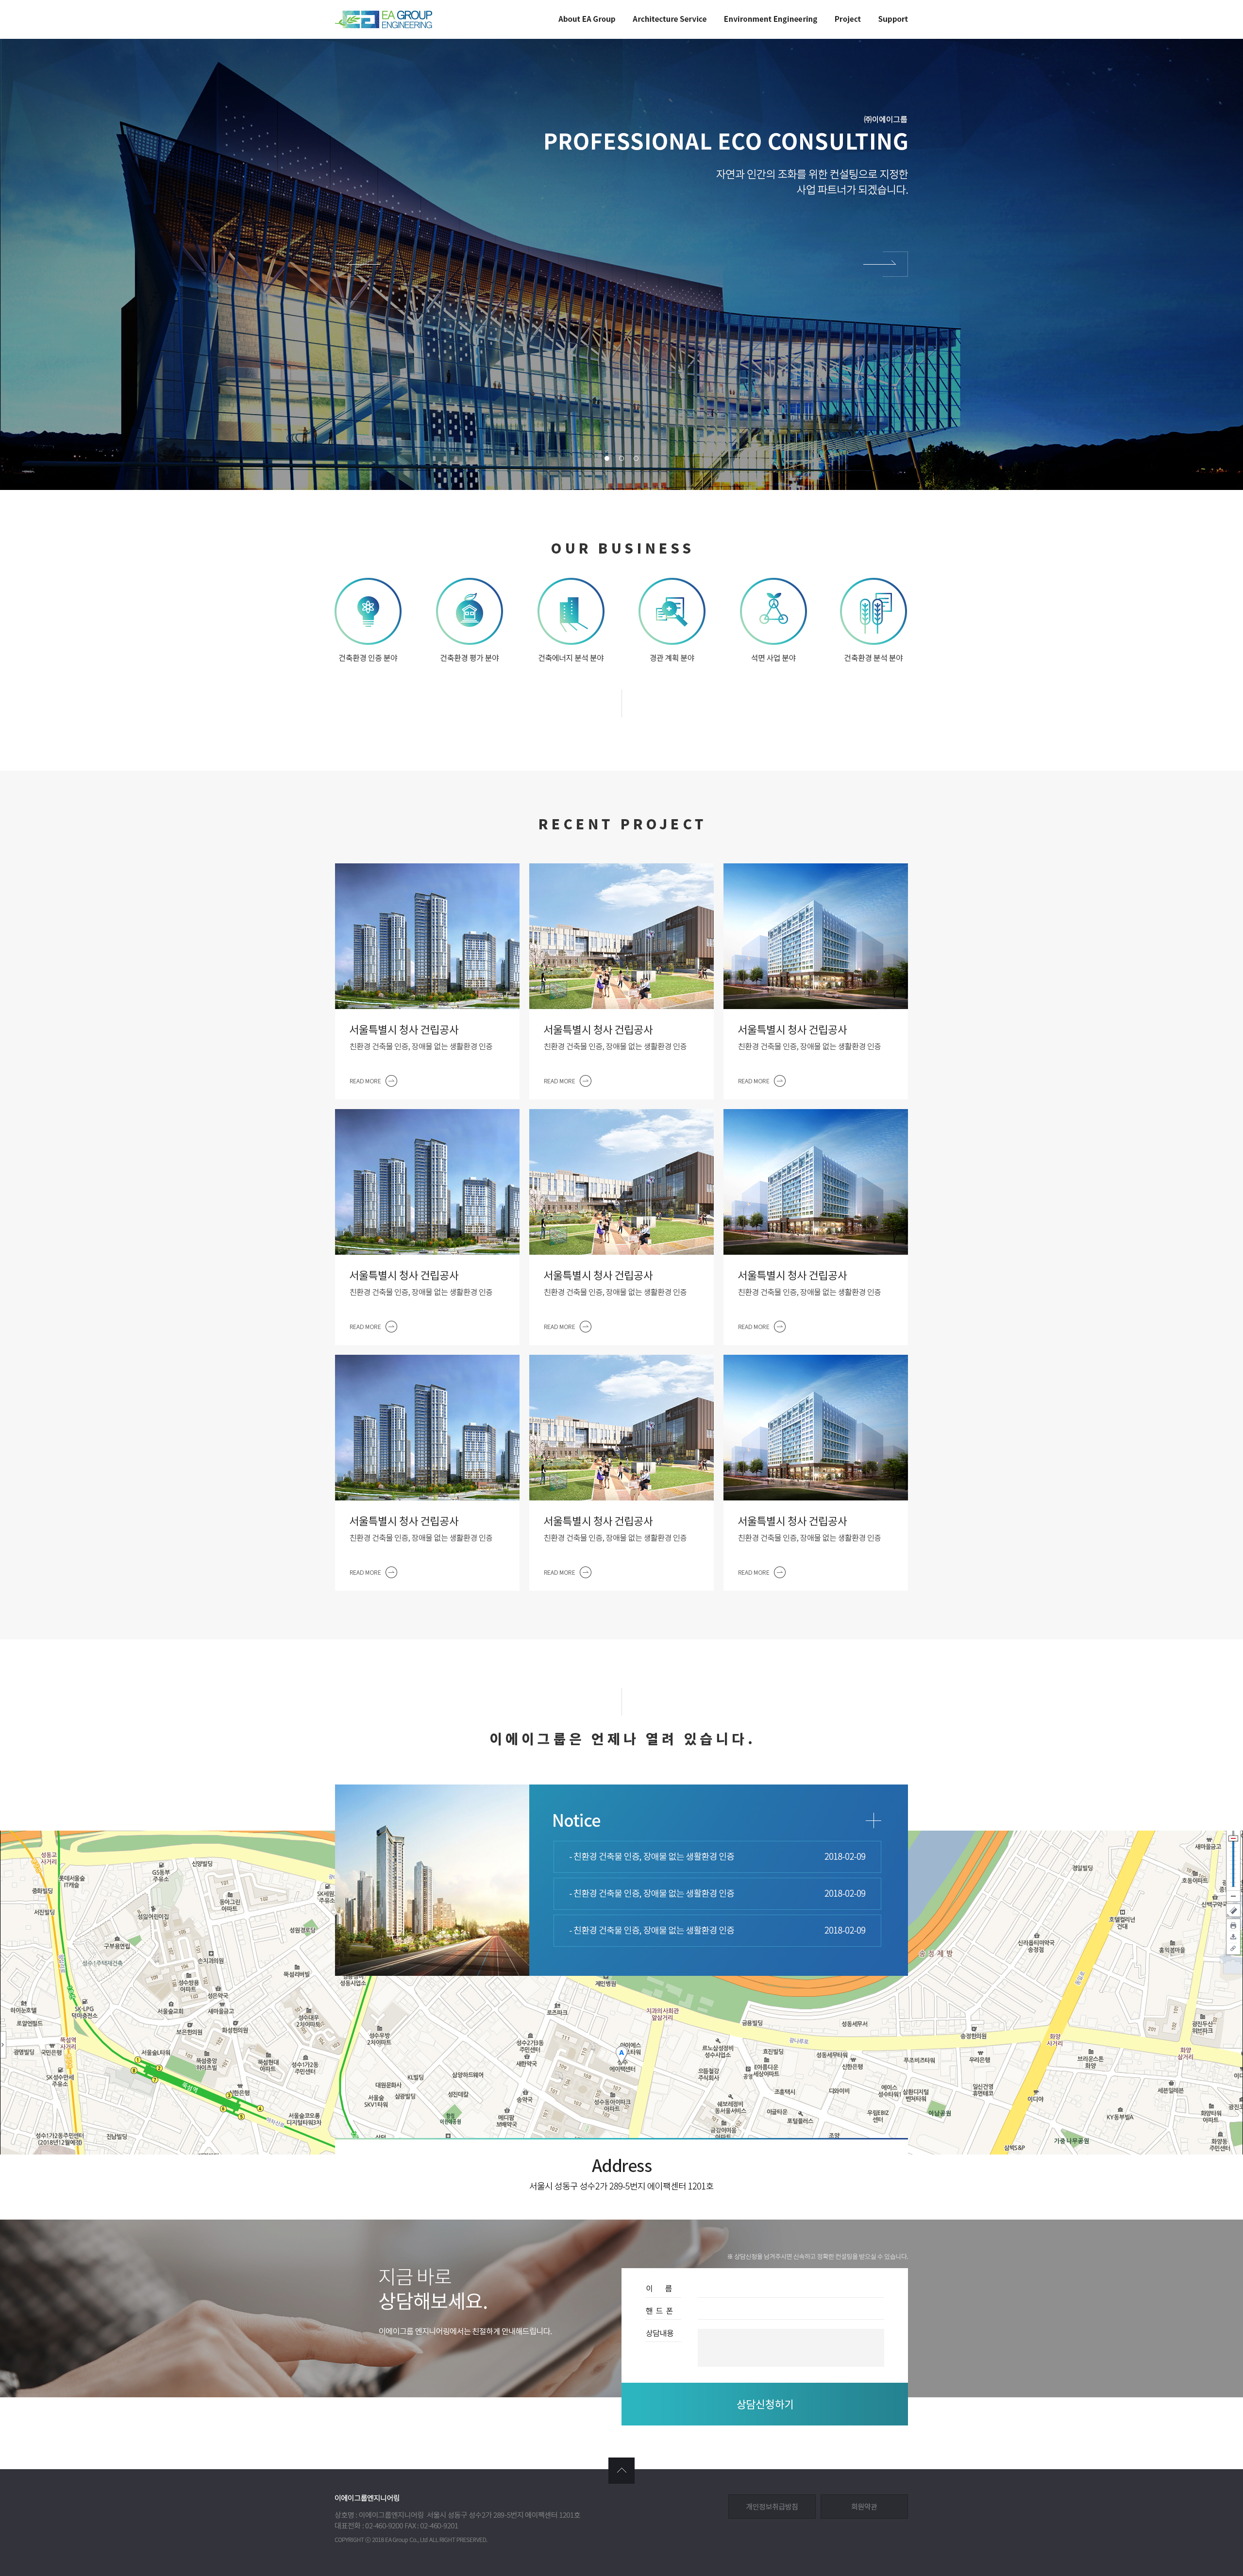Select the second hero carousel dot
The height and width of the screenshot is (2576, 1243).
pyautogui.click(x=621, y=458)
